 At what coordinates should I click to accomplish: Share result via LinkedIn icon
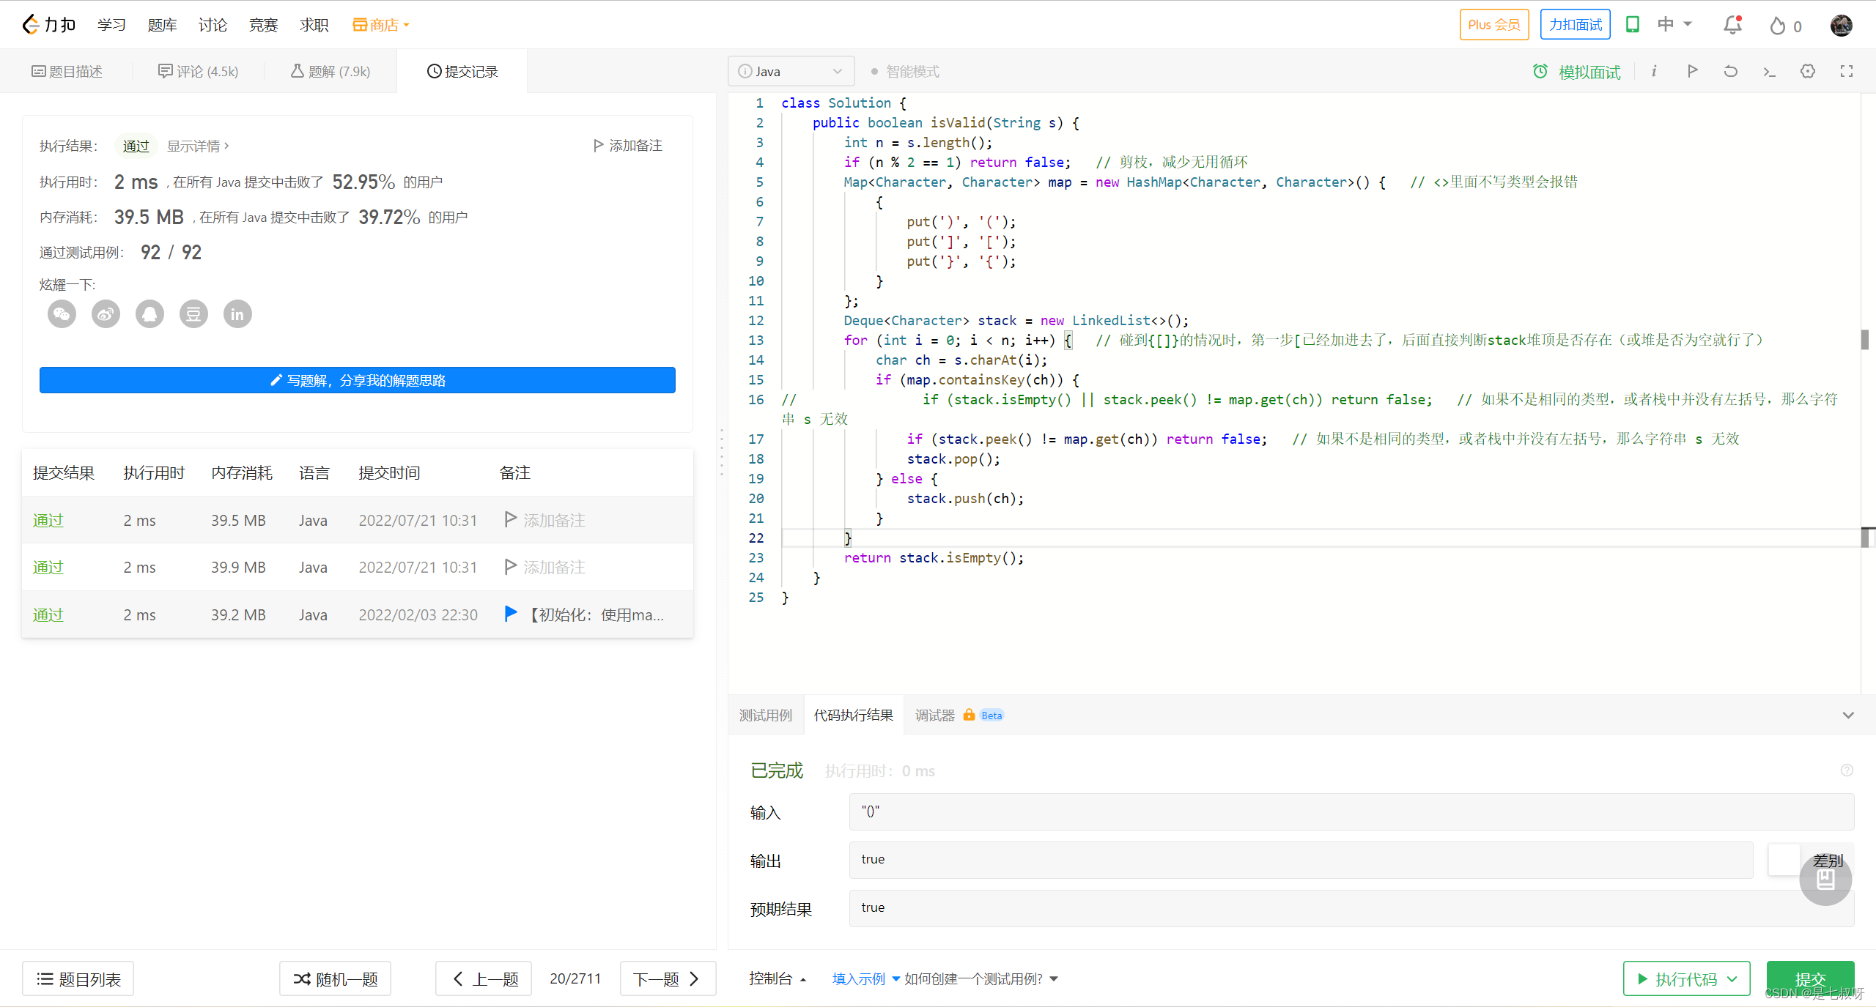[x=237, y=314]
